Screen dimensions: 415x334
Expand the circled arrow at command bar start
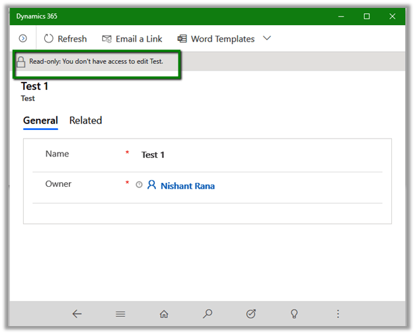tap(22, 39)
